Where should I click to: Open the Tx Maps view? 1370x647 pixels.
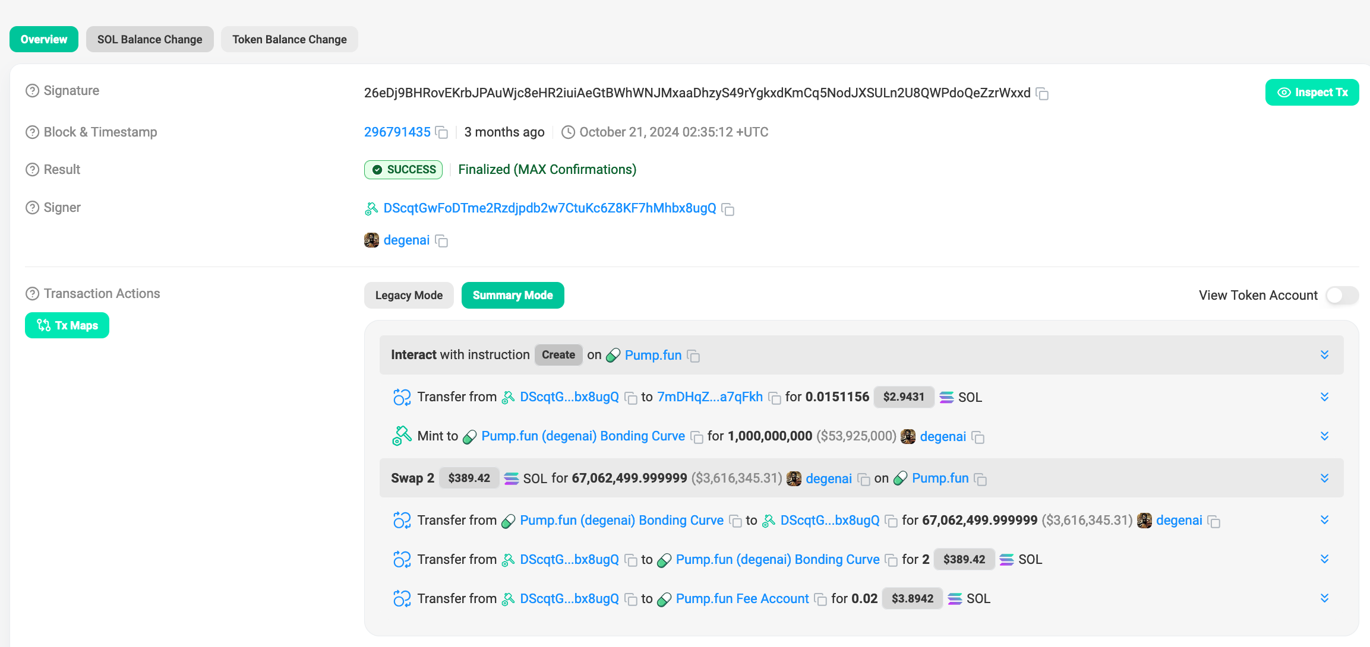[67, 325]
